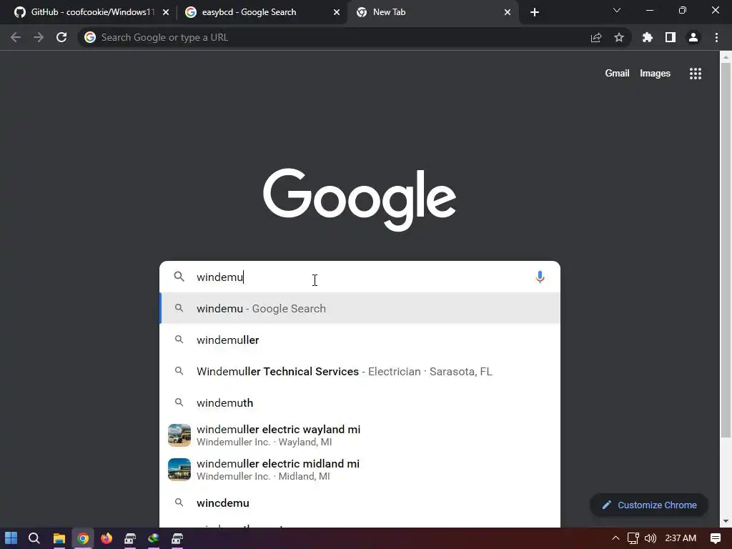Open the Extensions puzzle icon
Image resolution: width=732 pixels, height=549 pixels.
tap(648, 37)
